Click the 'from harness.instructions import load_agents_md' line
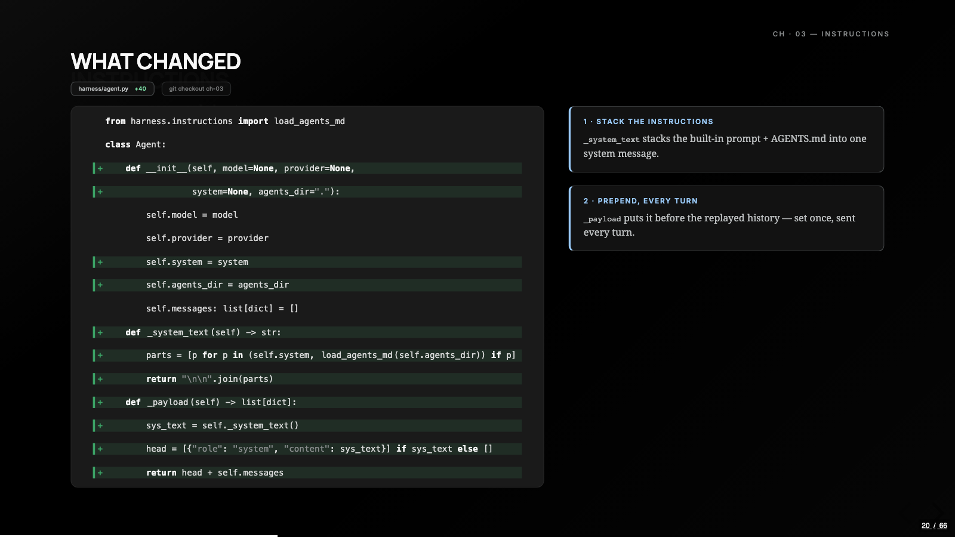 coord(225,121)
